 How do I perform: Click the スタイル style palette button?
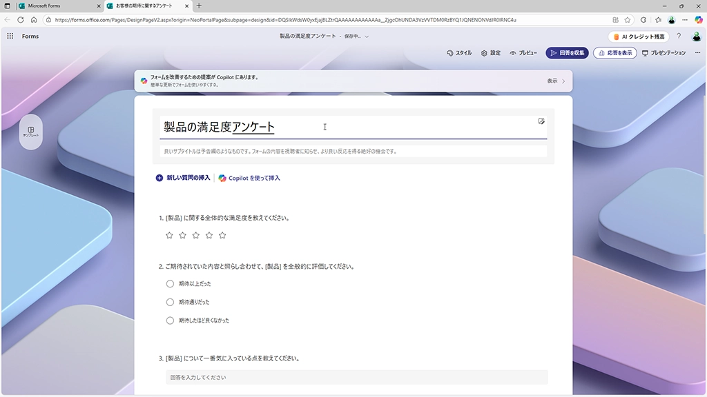(459, 53)
